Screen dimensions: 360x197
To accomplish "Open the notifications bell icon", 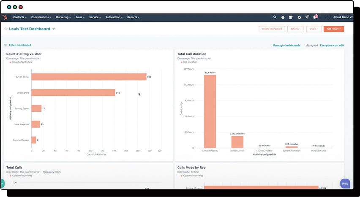I will coord(315,17).
